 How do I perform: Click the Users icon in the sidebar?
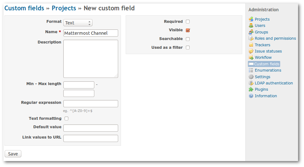[x=251, y=26]
